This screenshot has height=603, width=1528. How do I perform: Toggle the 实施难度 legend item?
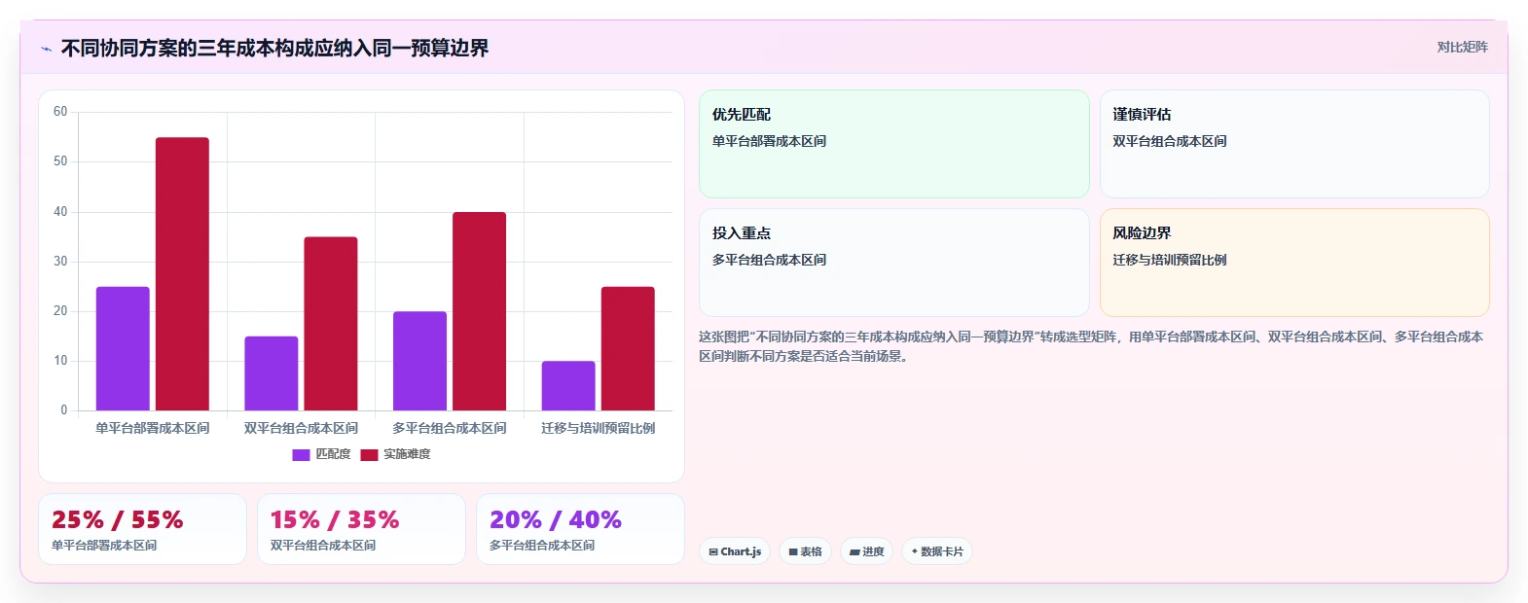[x=395, y=454]
